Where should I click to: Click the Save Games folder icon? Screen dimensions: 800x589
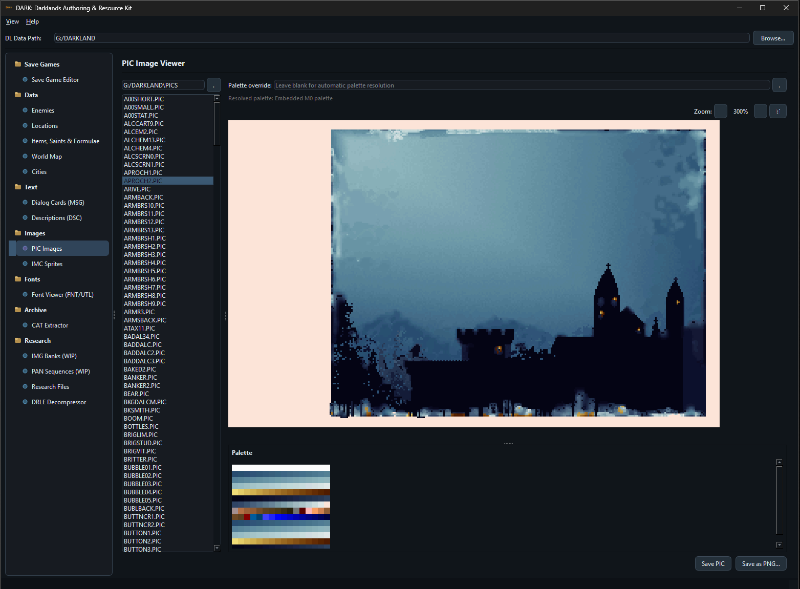pyautogui.click(x=18, y=64)
